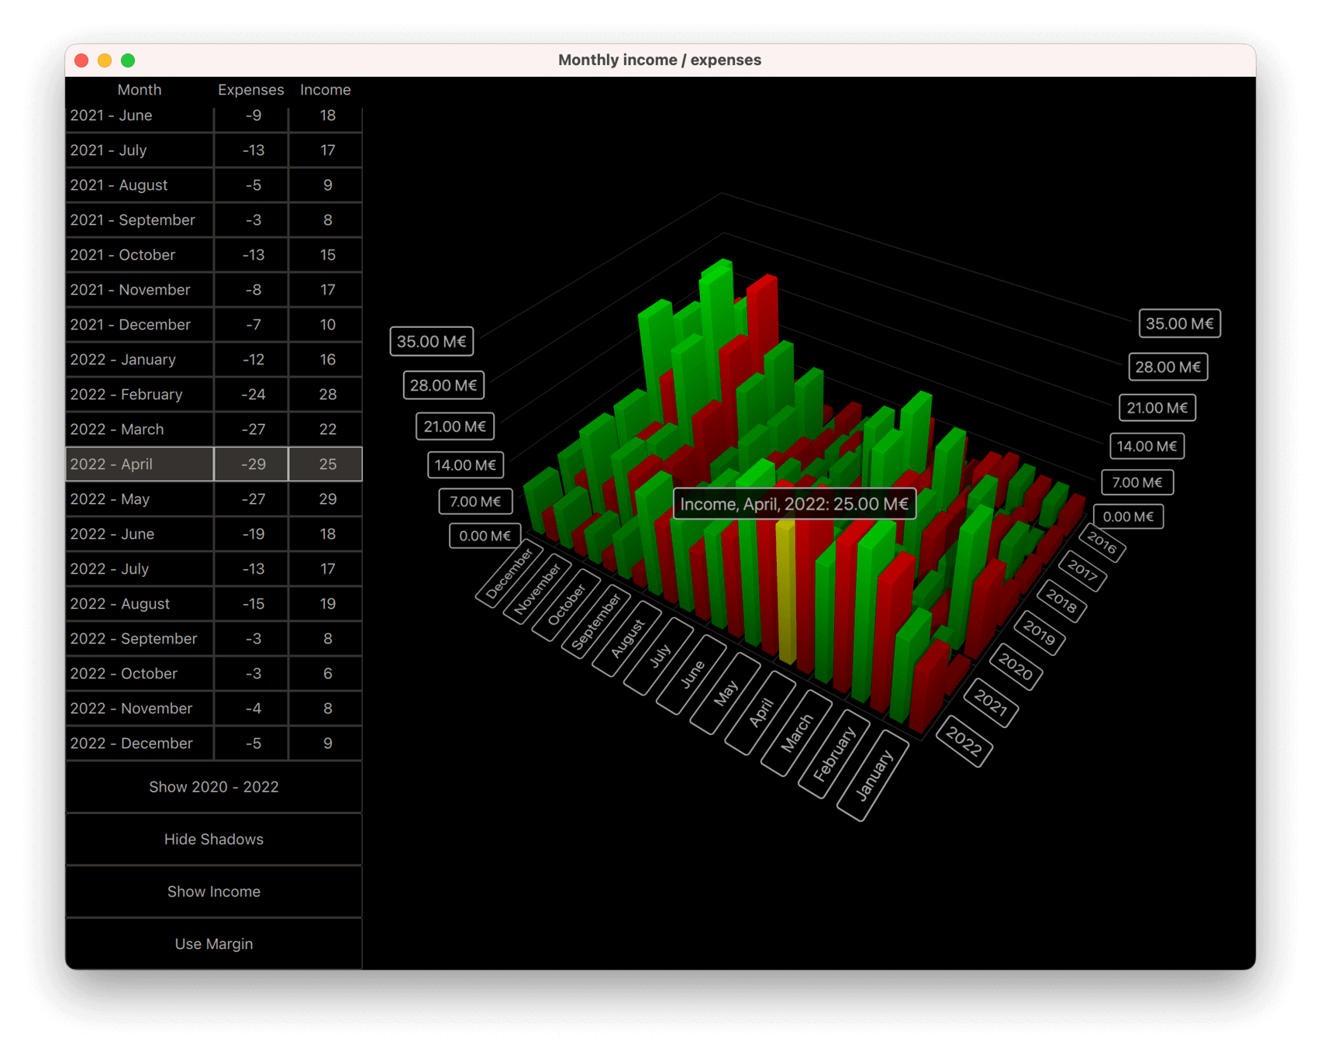Click the 2021 - December row
The width and height of the screenshot is (1321, 1056).
[140, 324]
